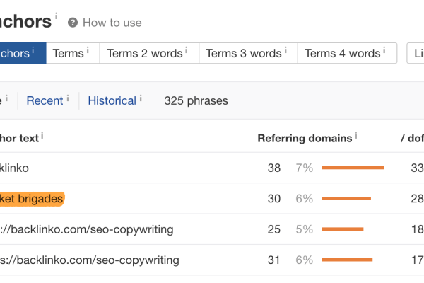The height and width of the screenshot is (283, 424).
Task: Click the info icon beside Referring domains header
Action: tap(356, 134)
